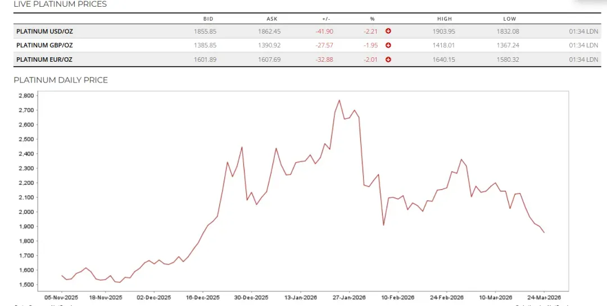Click the 01:34 LDN time in USD row
This screenshot has width=607, height=306.
click(583, 31)
